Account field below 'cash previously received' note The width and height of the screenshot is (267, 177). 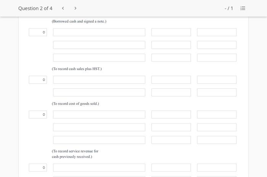99,167
